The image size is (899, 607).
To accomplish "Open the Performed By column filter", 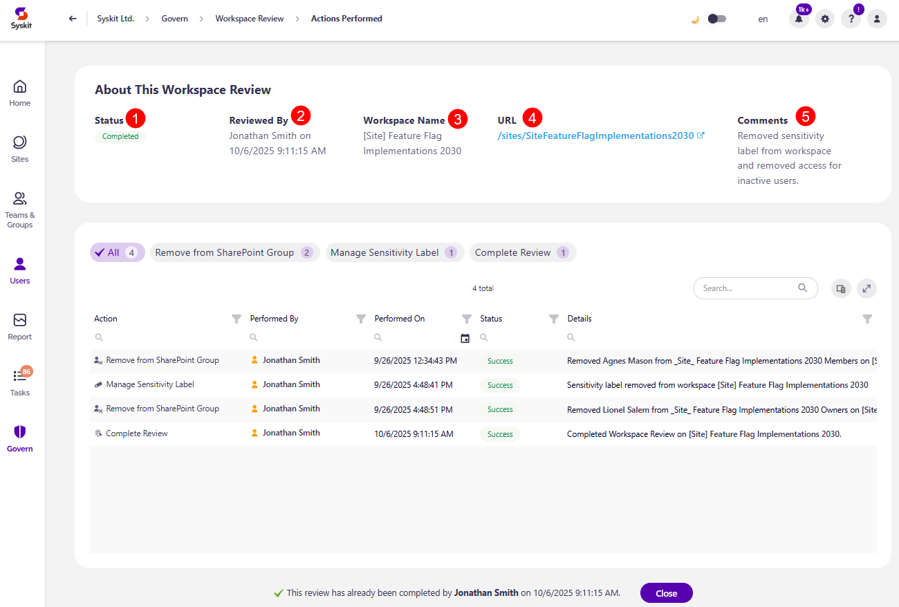I will coord(361,319).
